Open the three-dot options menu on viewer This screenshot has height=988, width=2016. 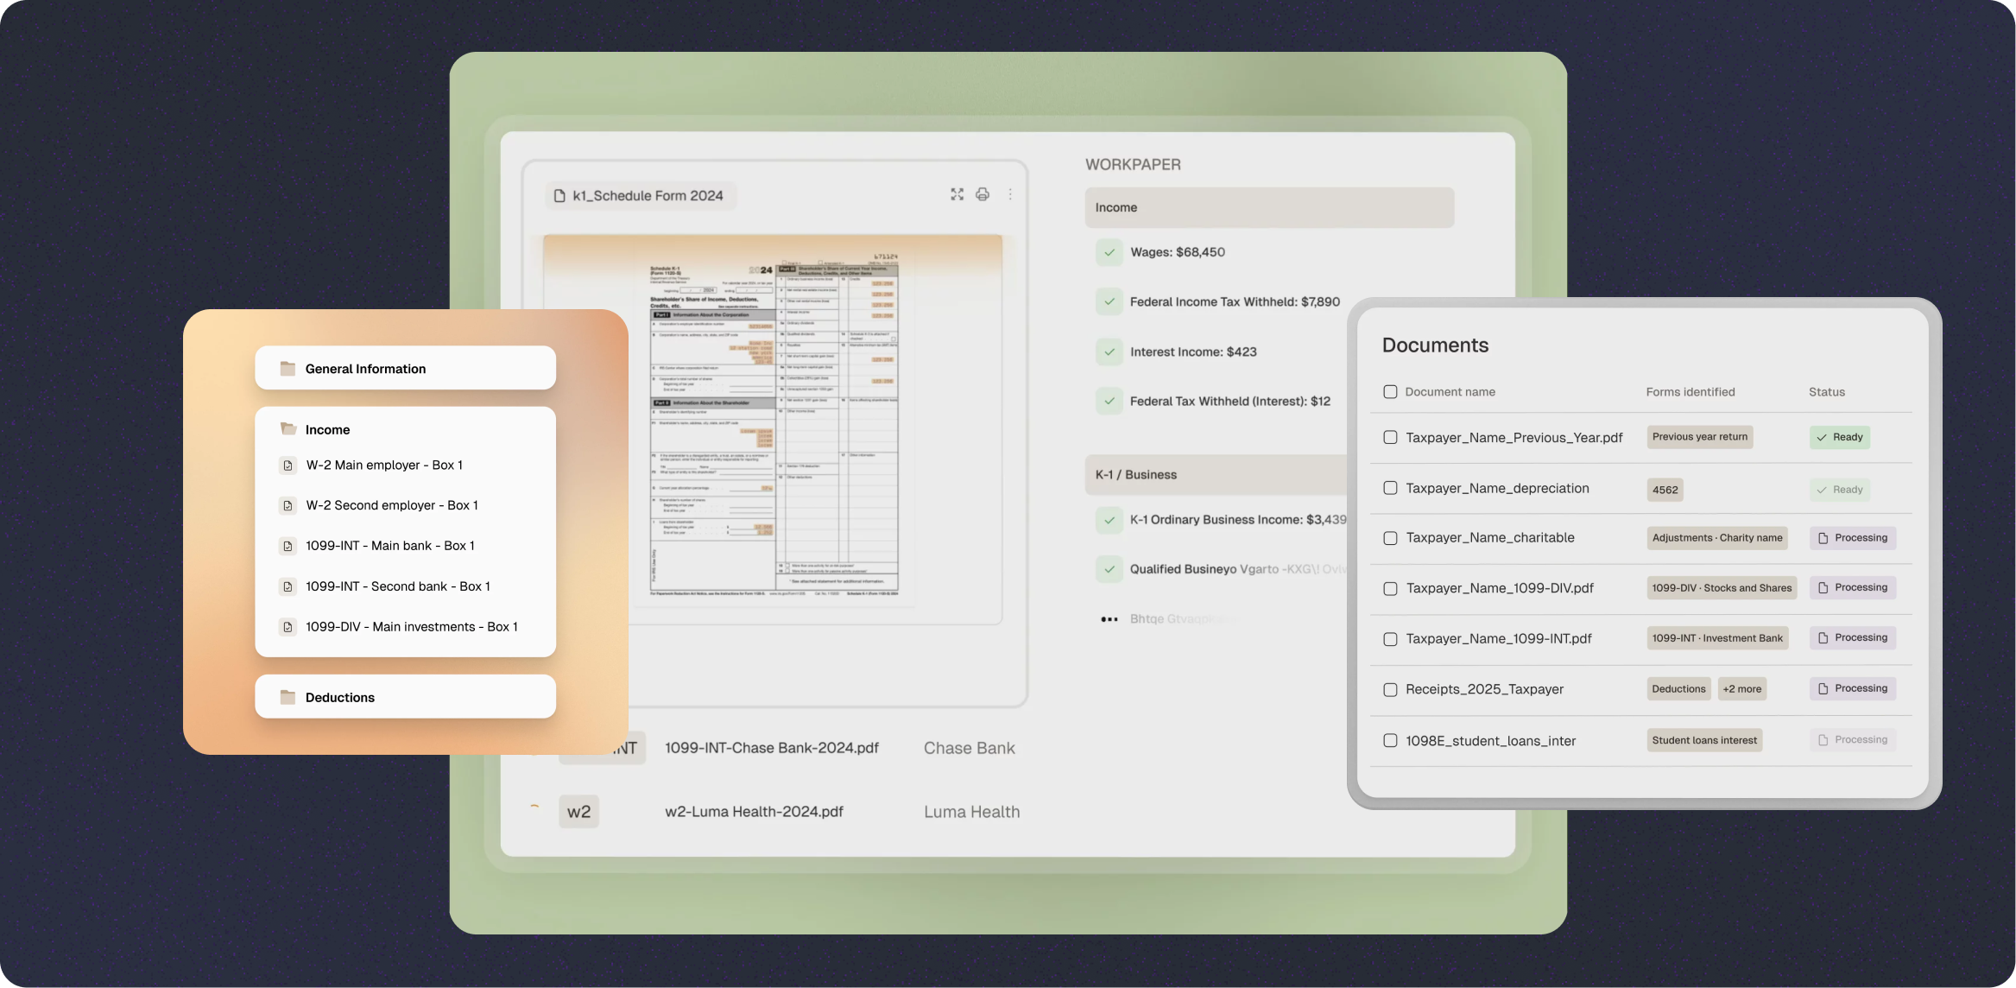coord(1010,194)
